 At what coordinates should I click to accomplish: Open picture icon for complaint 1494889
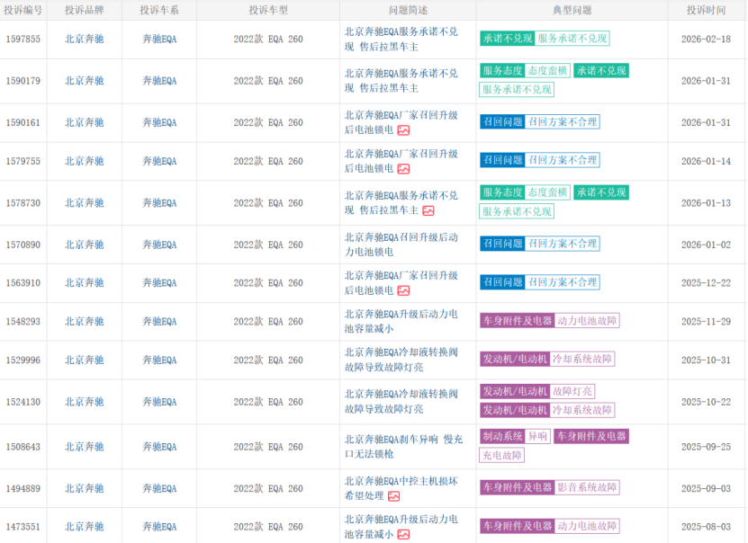tap(394, 496)
